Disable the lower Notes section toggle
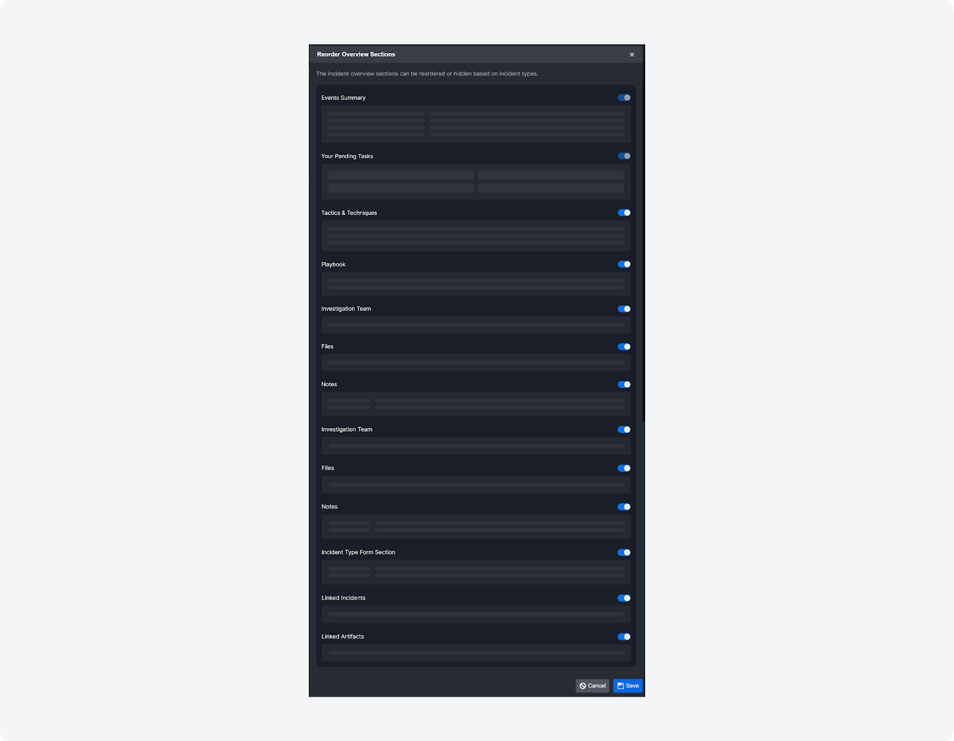The width and height of the screenshot is (954, 741). point(624,507)
